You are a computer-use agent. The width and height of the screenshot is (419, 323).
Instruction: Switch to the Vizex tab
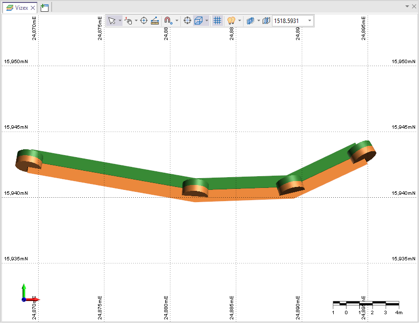point(19,7)
